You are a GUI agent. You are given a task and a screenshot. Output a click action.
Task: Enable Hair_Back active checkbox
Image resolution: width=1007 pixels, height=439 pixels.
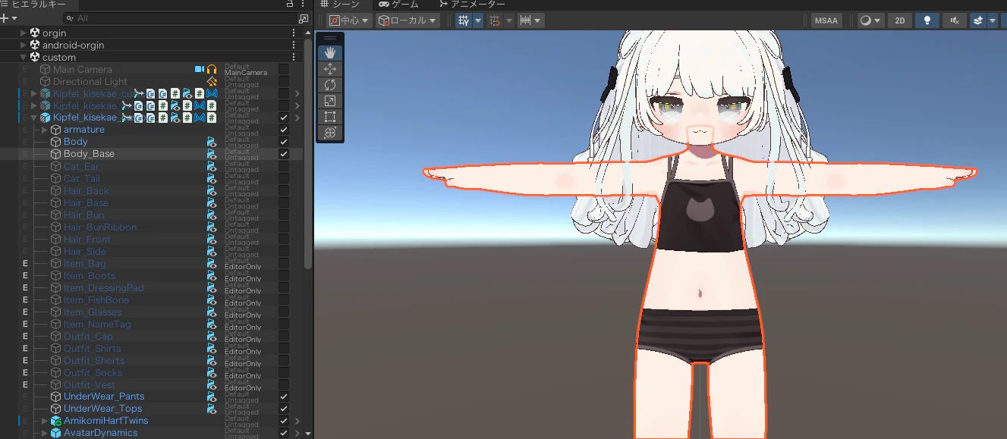point(284,190)
